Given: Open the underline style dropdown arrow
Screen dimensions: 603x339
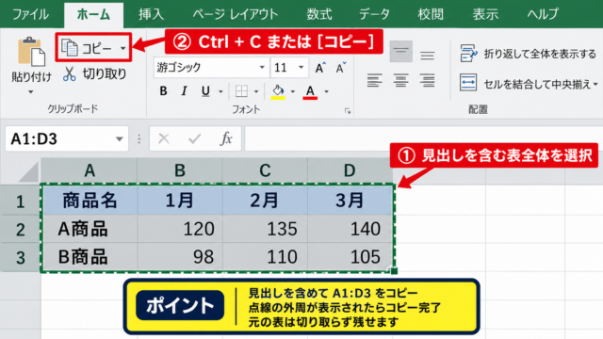Looking at the screenshot, I should click(220, 91).
